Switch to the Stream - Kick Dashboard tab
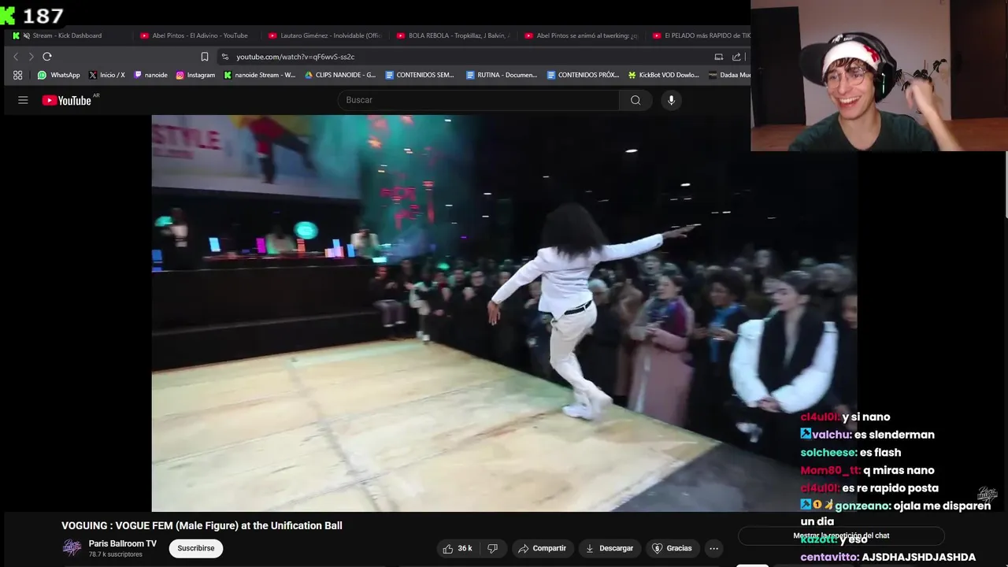The image size is (1008, 567). (67, 35)
